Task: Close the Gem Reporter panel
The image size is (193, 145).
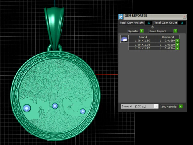Action: coord(185,17)
